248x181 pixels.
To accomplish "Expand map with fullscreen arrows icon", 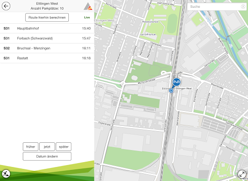I will click(242, 174).
